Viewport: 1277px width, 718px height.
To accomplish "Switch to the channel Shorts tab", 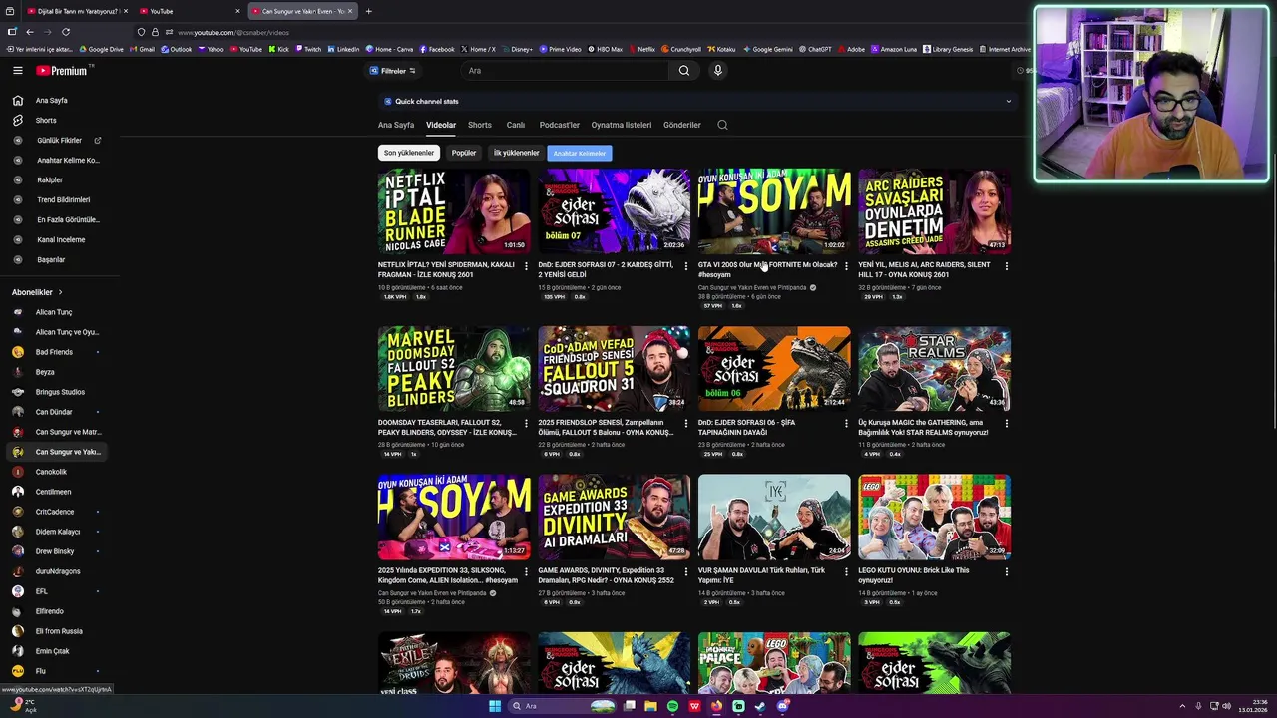I will 480,125.
